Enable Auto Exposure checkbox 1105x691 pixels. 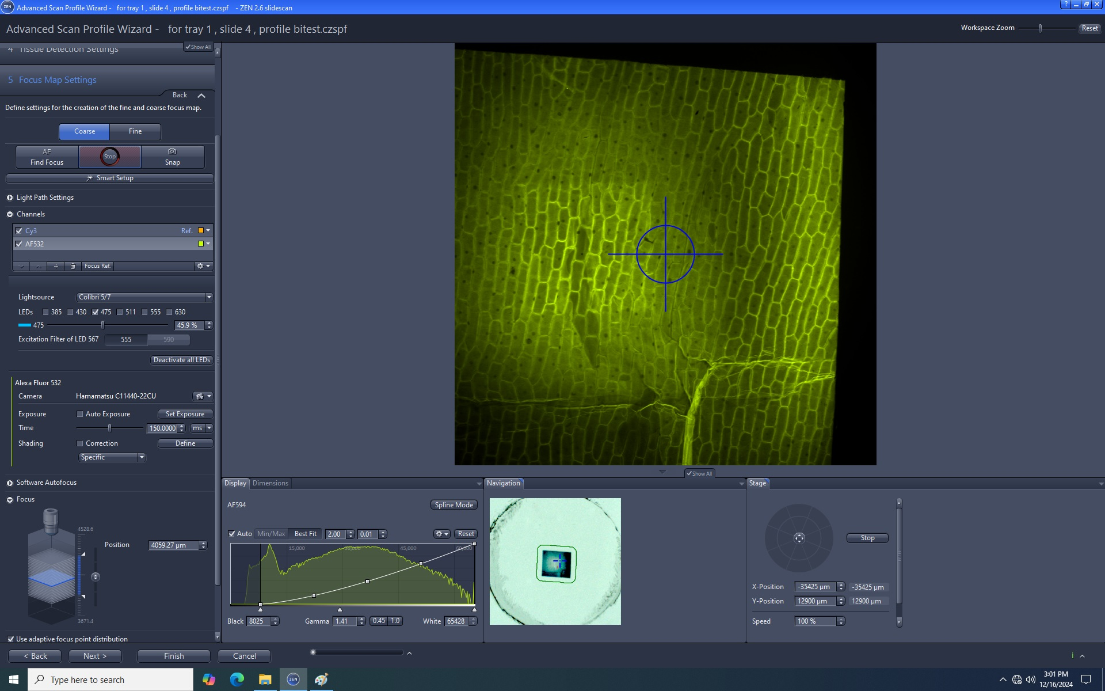pyautogui.click(x=80, y=414)
